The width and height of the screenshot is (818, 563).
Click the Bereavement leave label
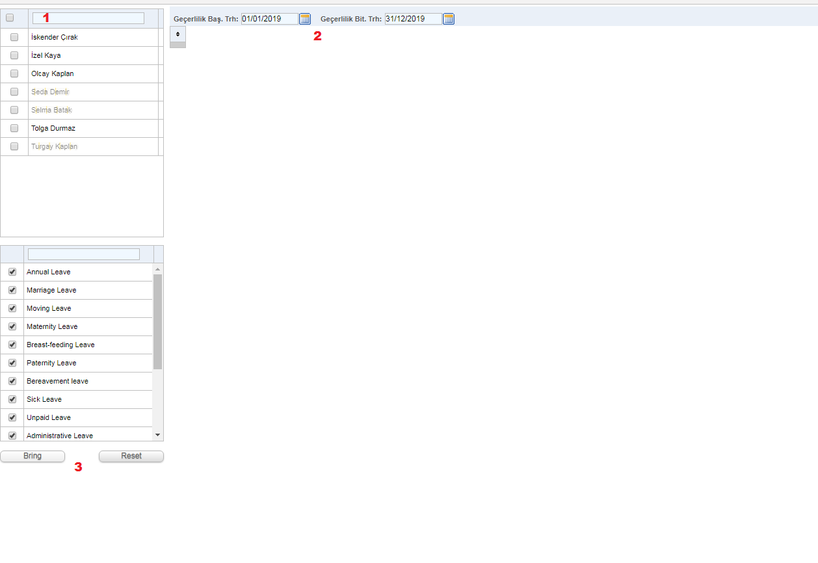(57, 381)
